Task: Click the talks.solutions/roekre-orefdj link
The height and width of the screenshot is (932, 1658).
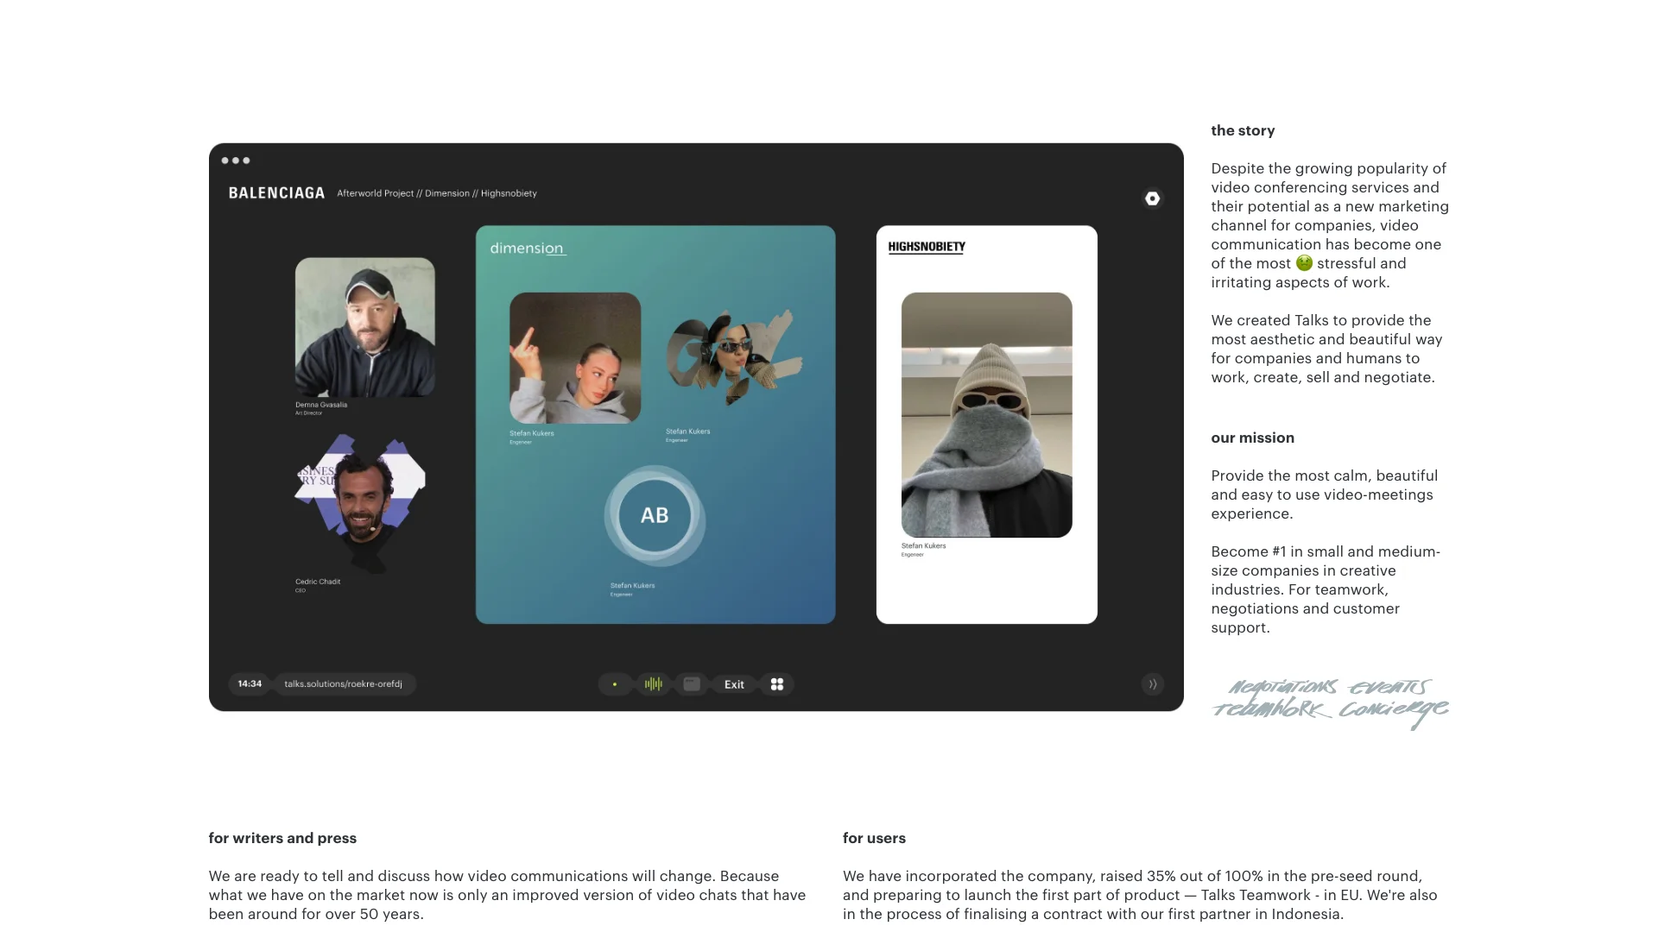Action: click(x=343, y=684)
